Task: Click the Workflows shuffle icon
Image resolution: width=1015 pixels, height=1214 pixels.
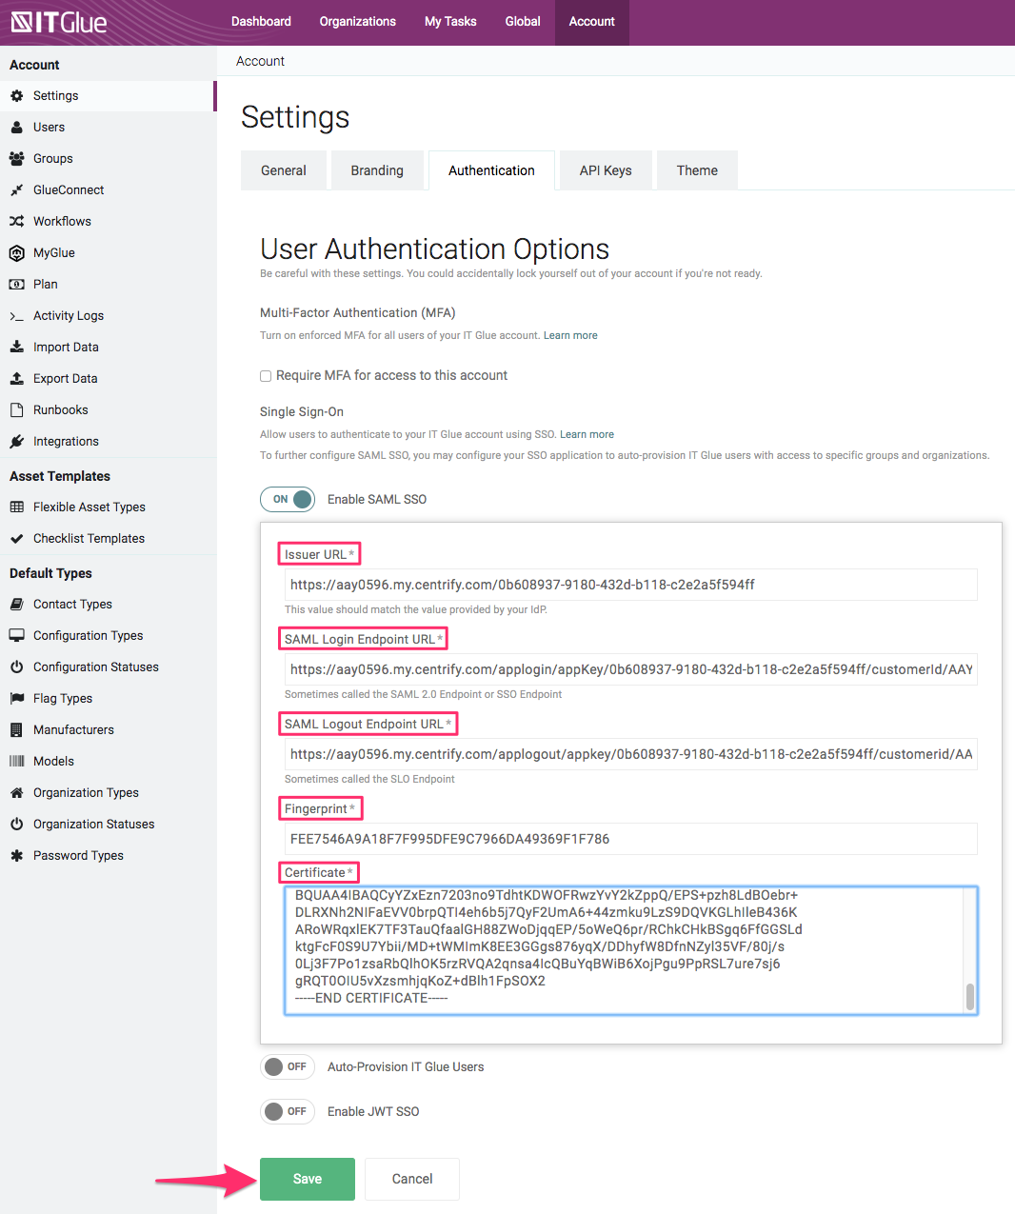Action: coord(16,222)
